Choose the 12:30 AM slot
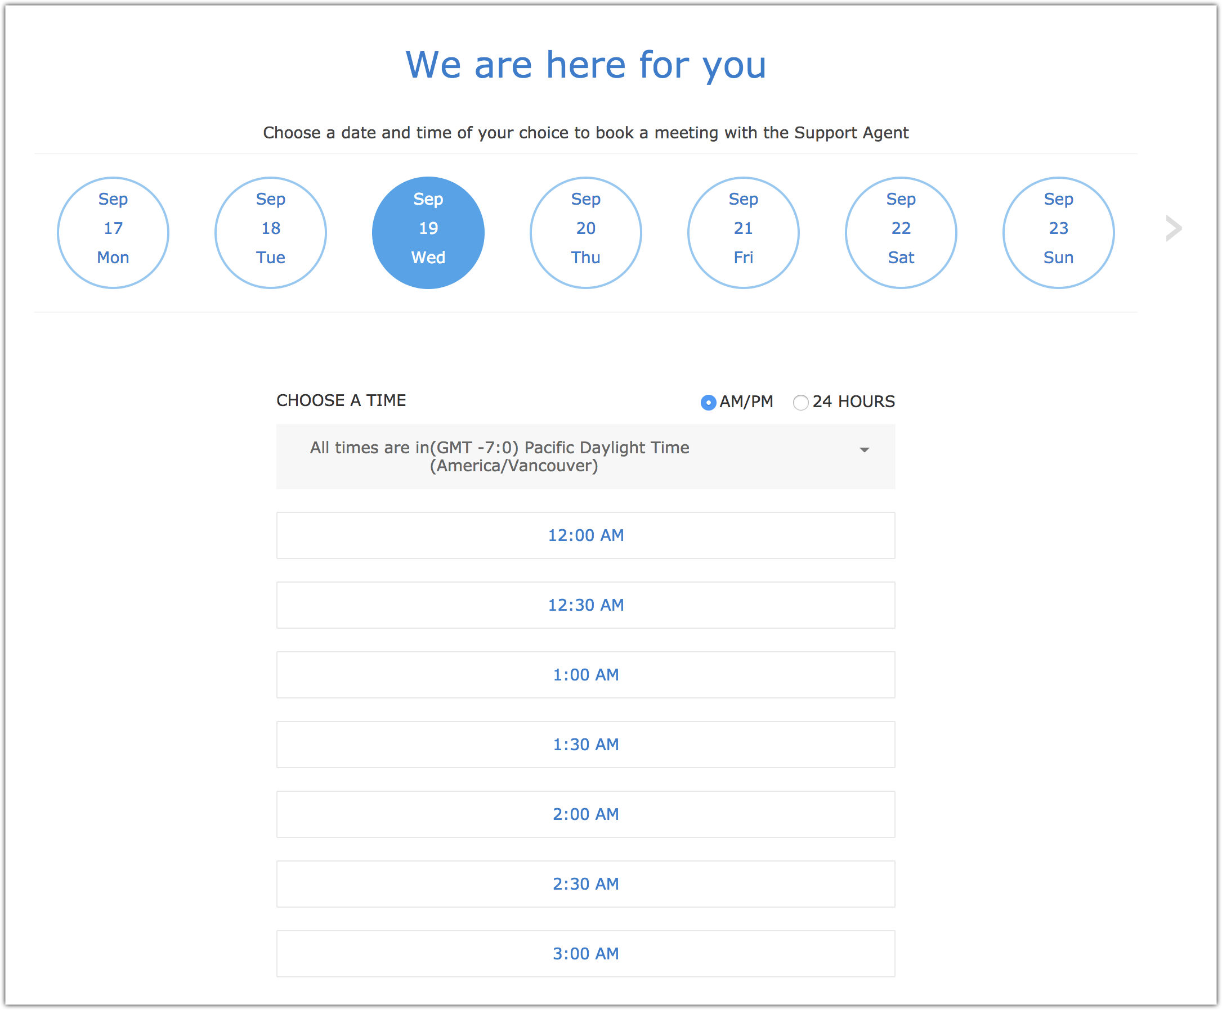The image size is (1222, 1010). (x=585, y=605)
